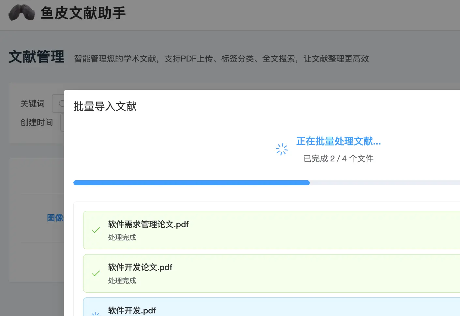
Task: Click the blue import progress bar
Action: (x=192, y=183)
